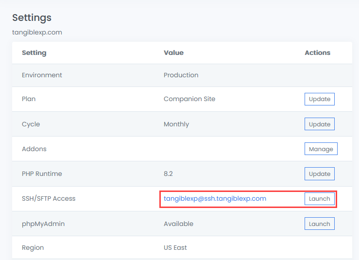Click the Actions column header
The height and width of the screenshot is (260, 359).
[x=317, y=52]
